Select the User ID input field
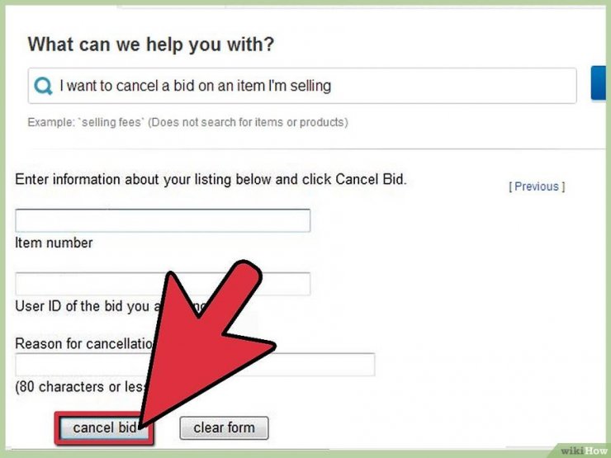 (163, 284)
